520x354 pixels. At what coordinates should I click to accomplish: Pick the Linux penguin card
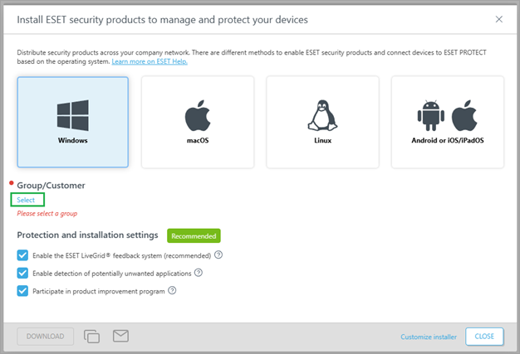pyautogui.click(x=322, y=122)
